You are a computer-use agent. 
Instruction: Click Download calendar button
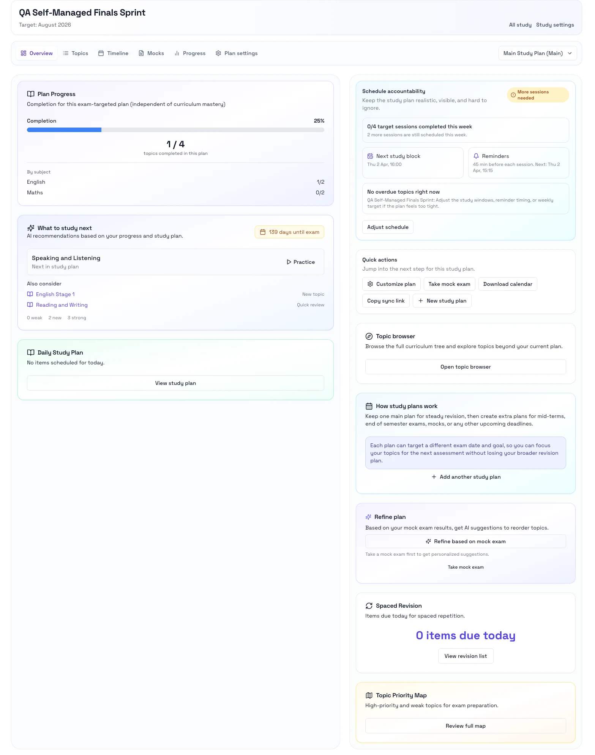pos(508,284)
